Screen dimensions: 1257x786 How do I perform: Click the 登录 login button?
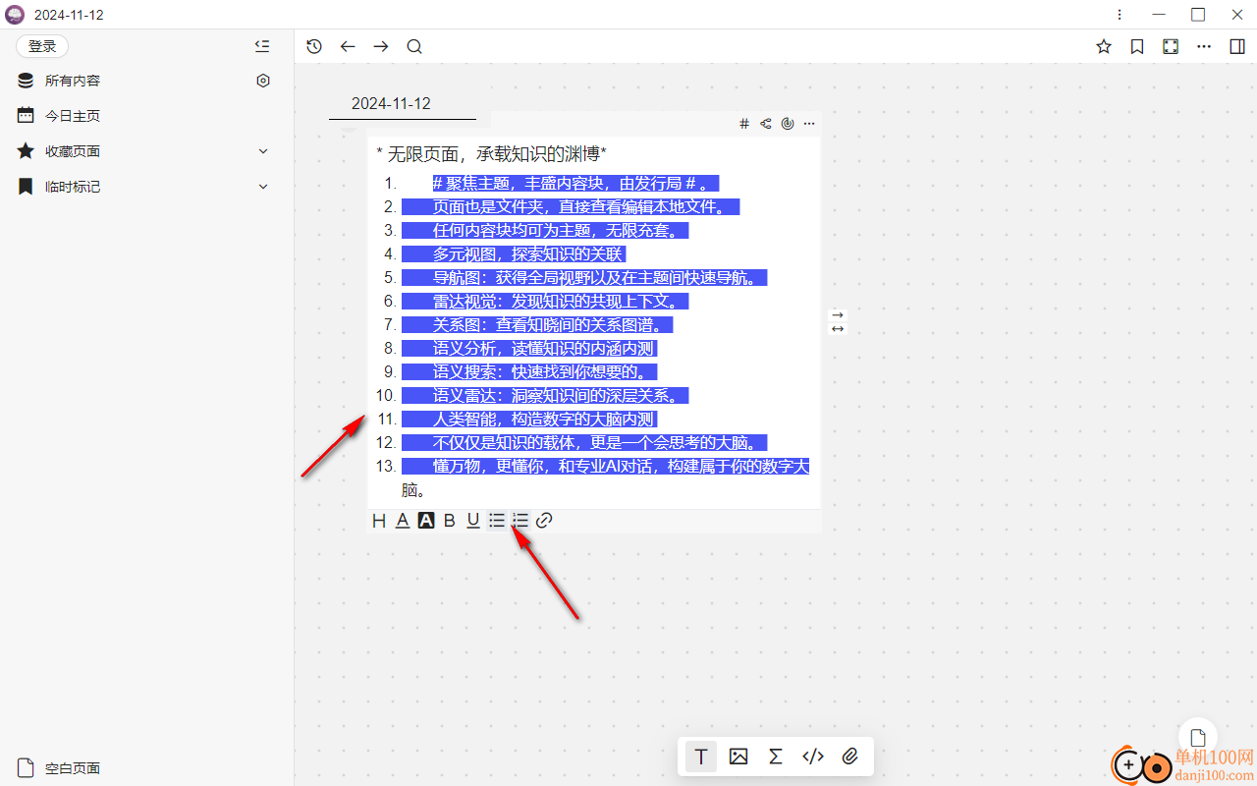[x=42, y=46]
